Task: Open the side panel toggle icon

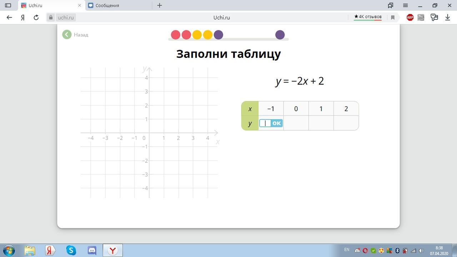Action: coord(8,5)
